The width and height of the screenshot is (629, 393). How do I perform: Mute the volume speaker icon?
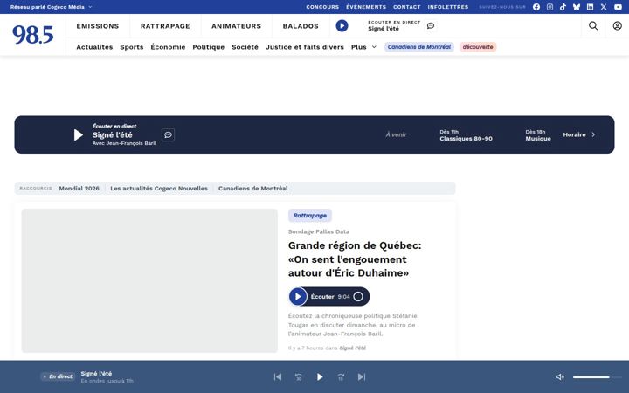tap(560, 376)
